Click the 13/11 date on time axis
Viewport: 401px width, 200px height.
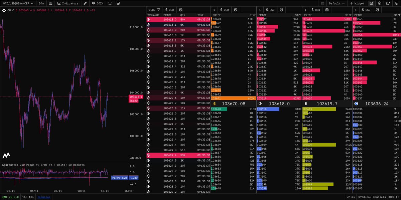coord(105,191)
